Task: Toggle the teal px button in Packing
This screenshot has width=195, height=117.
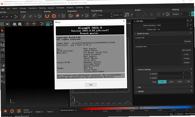Action: (193, 14)
